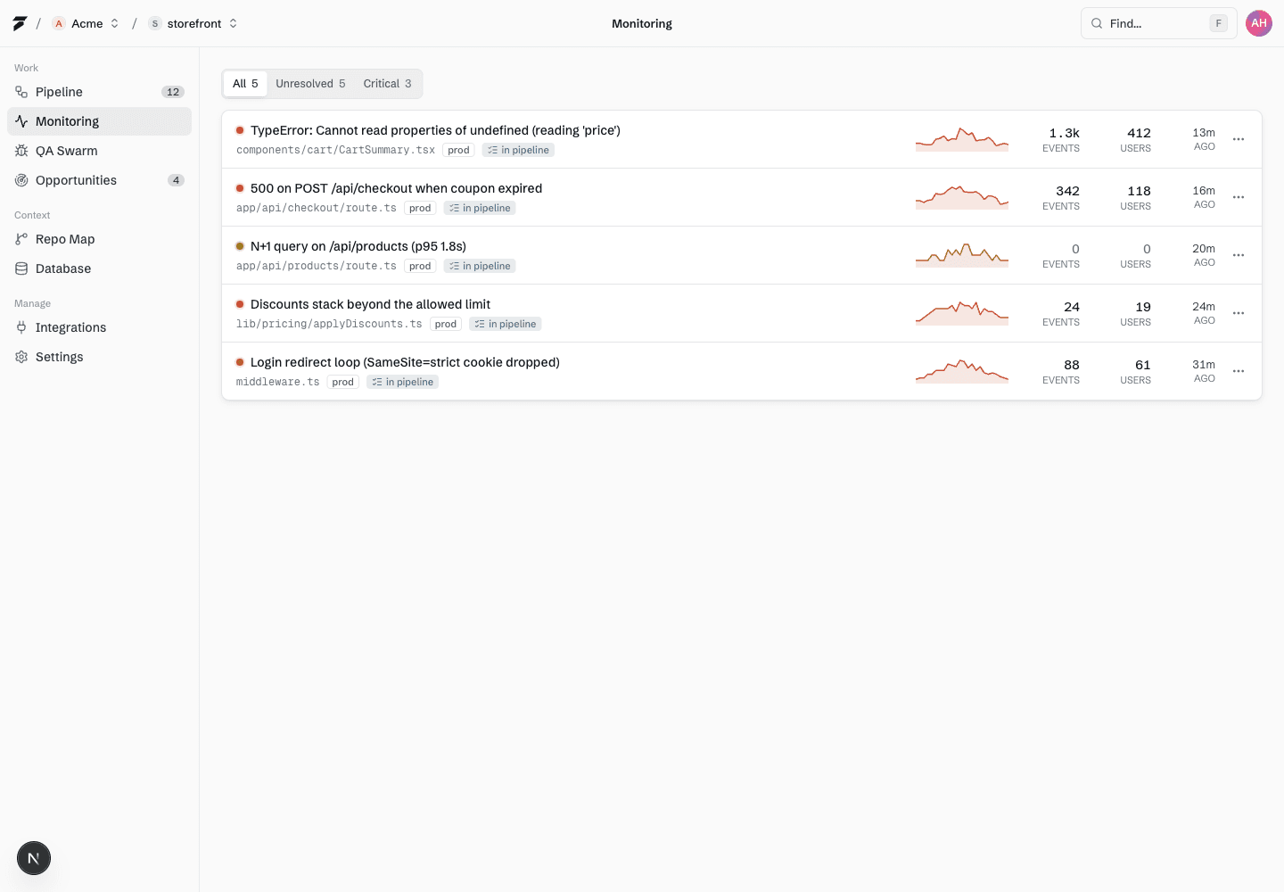Click the Opportunities count badge 4
The width and height of the screenshot is (1284, 892).
[x=176, y=180]
